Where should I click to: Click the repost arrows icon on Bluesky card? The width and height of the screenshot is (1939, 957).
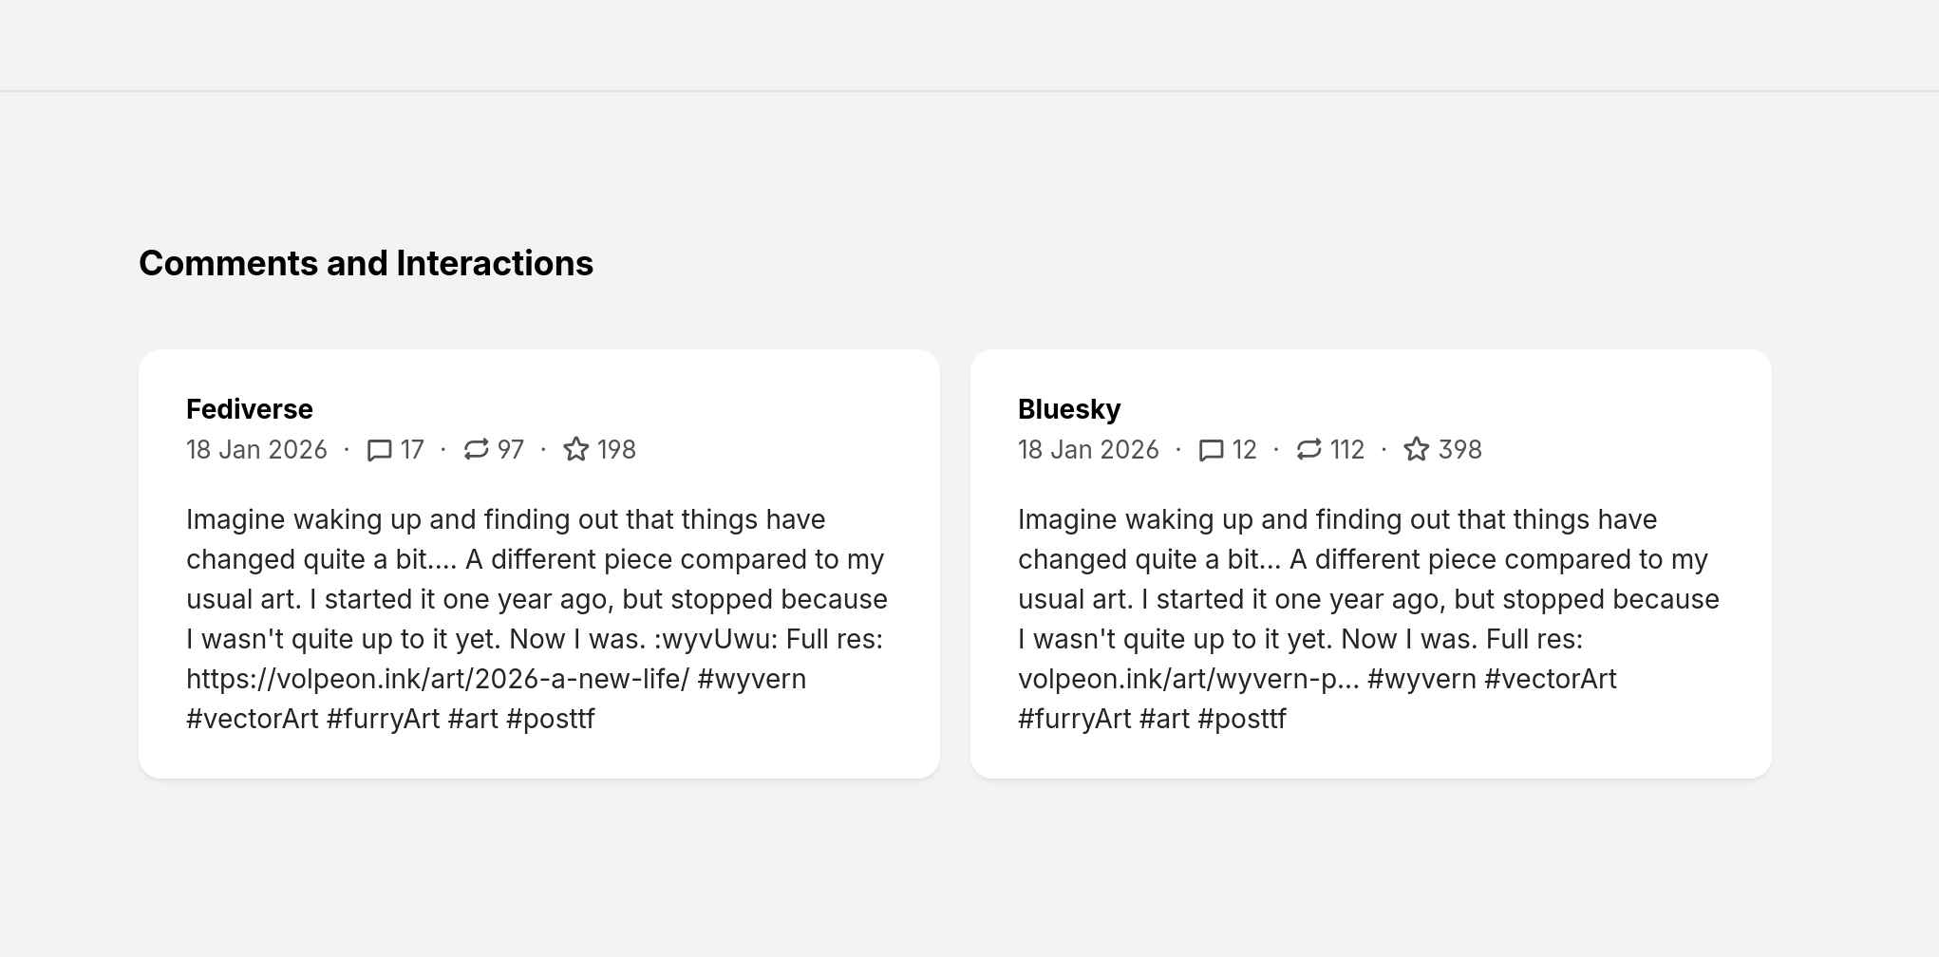1308,449
